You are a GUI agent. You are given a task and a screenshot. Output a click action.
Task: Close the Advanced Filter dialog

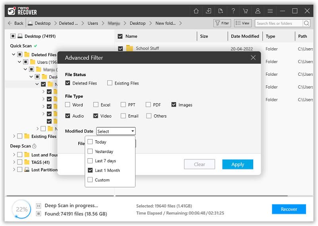253,58
